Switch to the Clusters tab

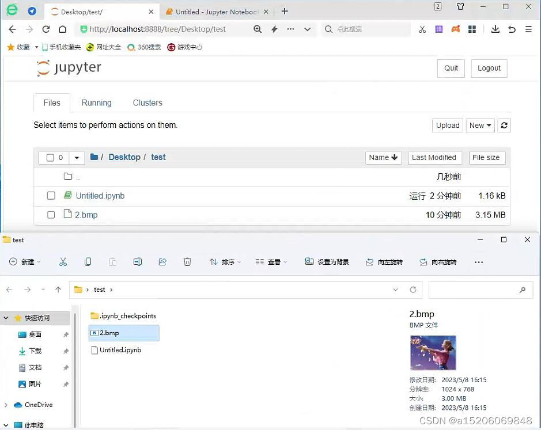(147, 103)
